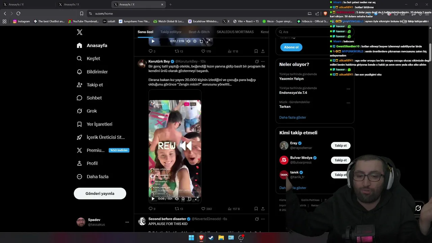Screen dimensions: 432x243
Task: Open Bildirimler notifications
Action: [92, 72]
